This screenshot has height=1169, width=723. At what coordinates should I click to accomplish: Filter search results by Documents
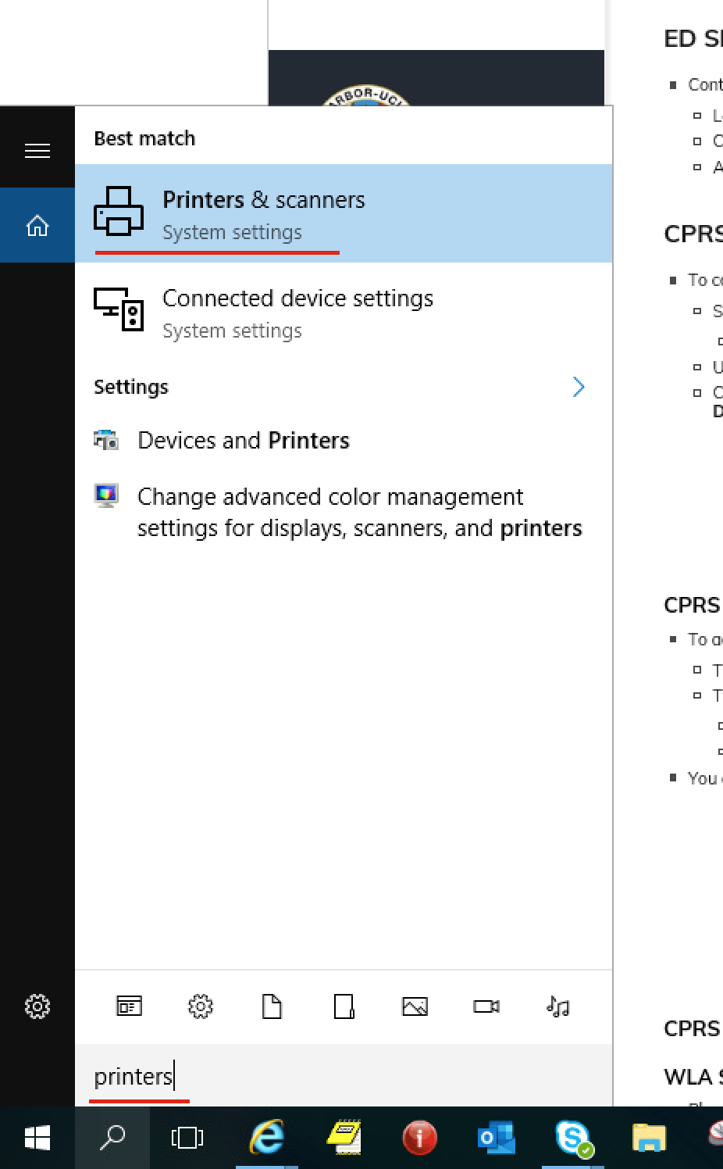pyautogui.click(x=272, y=1006)
